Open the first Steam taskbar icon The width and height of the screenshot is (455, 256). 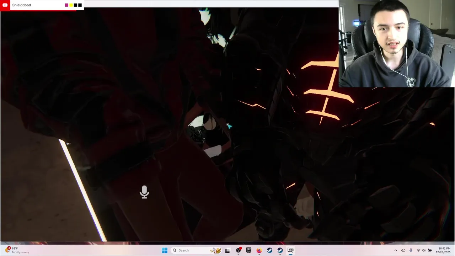269,250
